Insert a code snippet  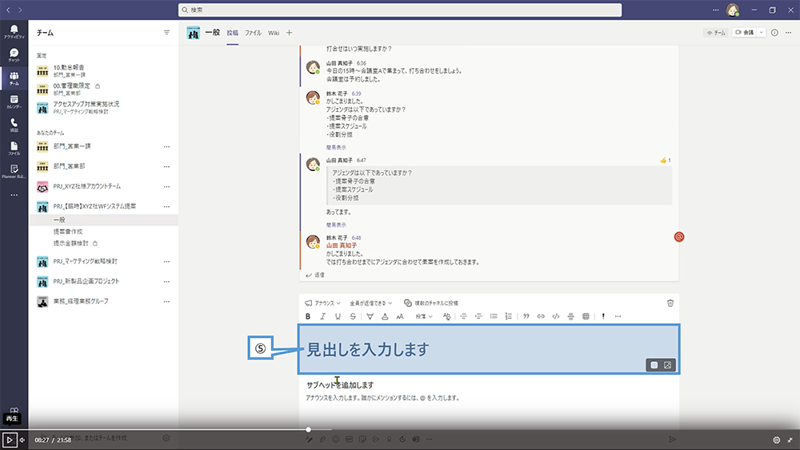556,317
